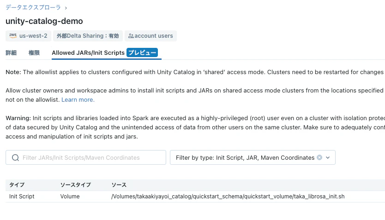The height and width of the screenshot is (220, 385).
Task: Open the Filter by type combo box
Action: [253, 157]
